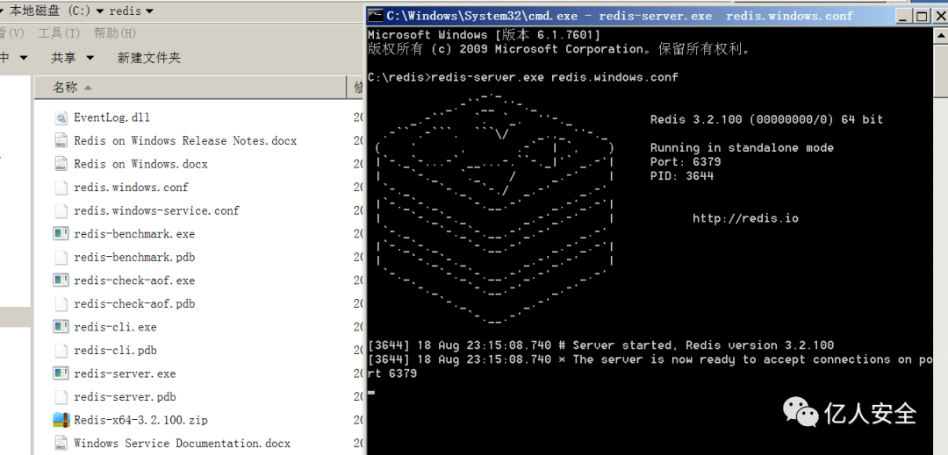Viewport: 948px width, 455px height.
Task: Open the 工具(T) menu in Explorer
Action: point(59,33)
